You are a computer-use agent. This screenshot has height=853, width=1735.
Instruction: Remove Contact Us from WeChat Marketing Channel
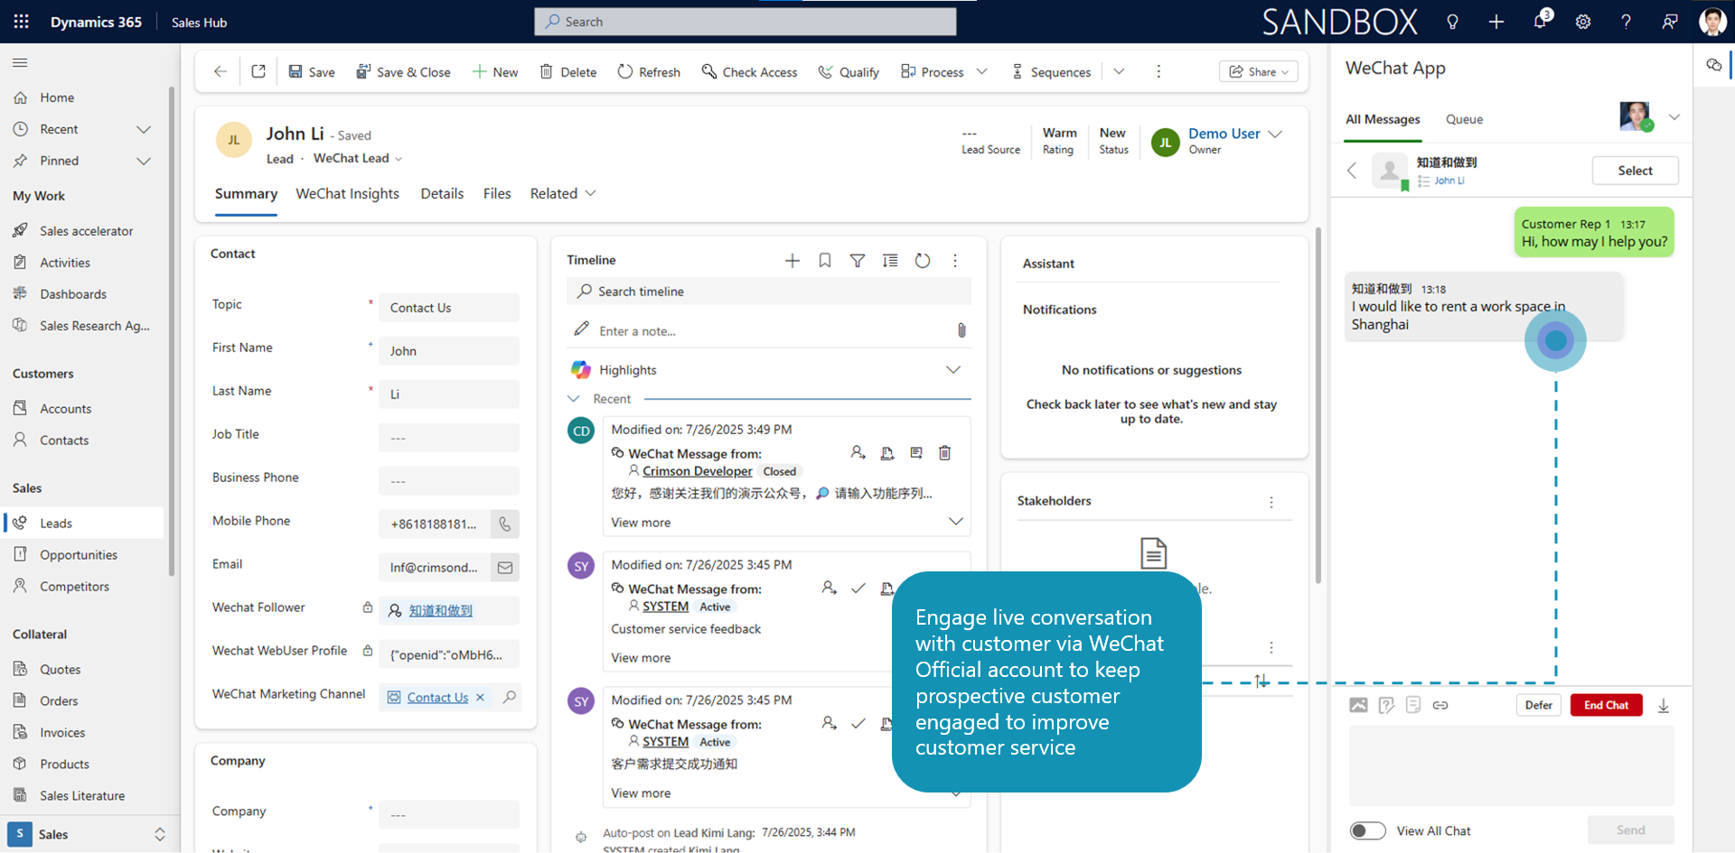(480, 698)
